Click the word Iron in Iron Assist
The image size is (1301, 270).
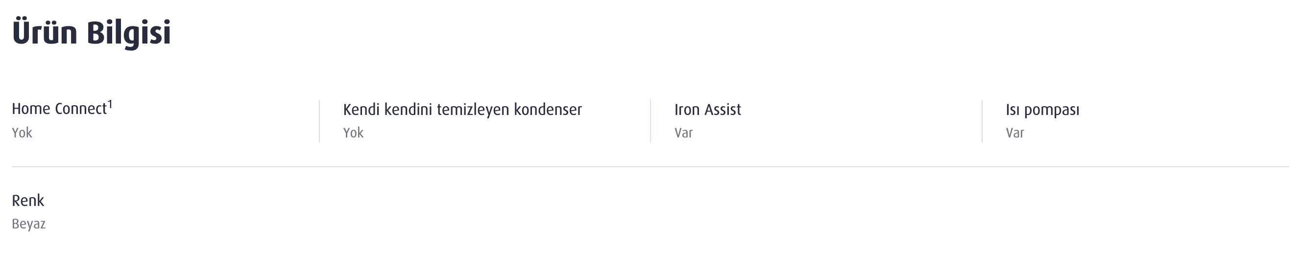[687, 110]
